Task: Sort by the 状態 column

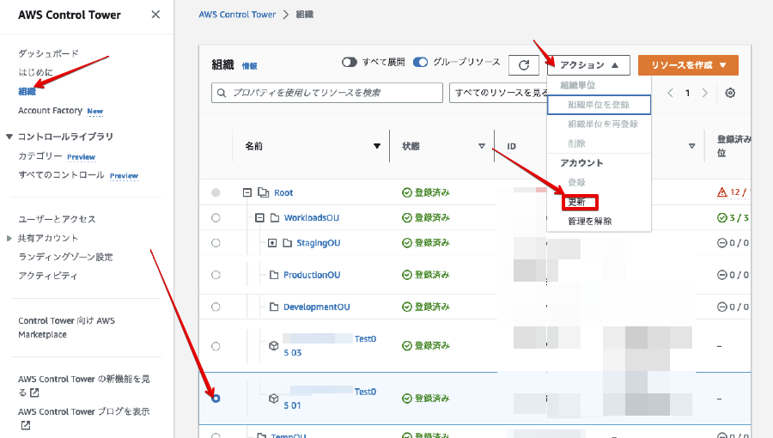Action: (x=482, y=146)
